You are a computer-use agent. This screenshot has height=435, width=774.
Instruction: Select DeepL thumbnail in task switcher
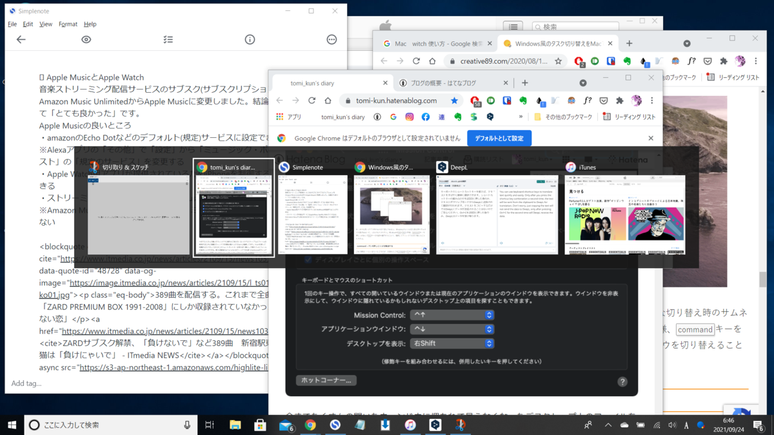coord(497,207)
